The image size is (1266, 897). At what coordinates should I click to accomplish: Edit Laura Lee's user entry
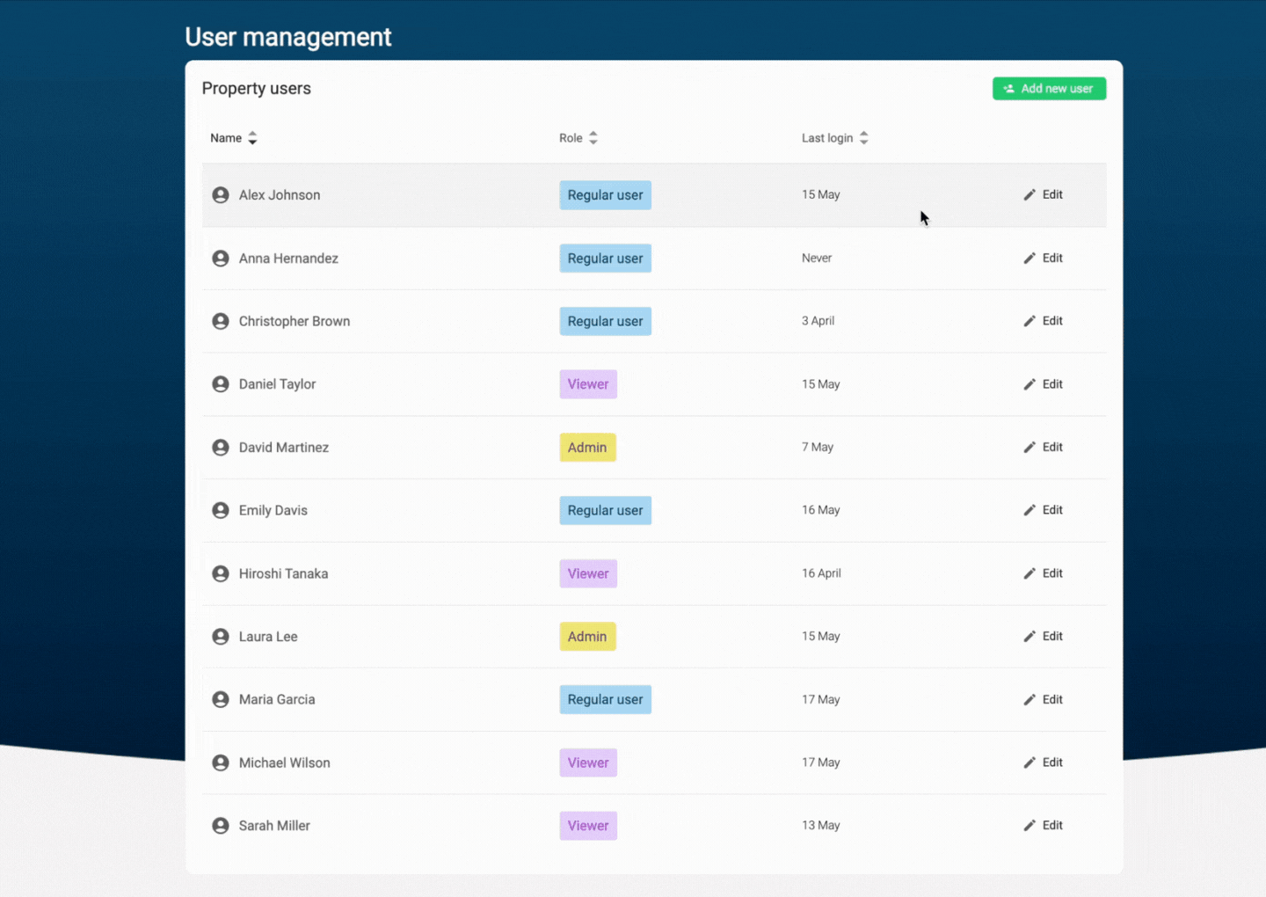1044,636
